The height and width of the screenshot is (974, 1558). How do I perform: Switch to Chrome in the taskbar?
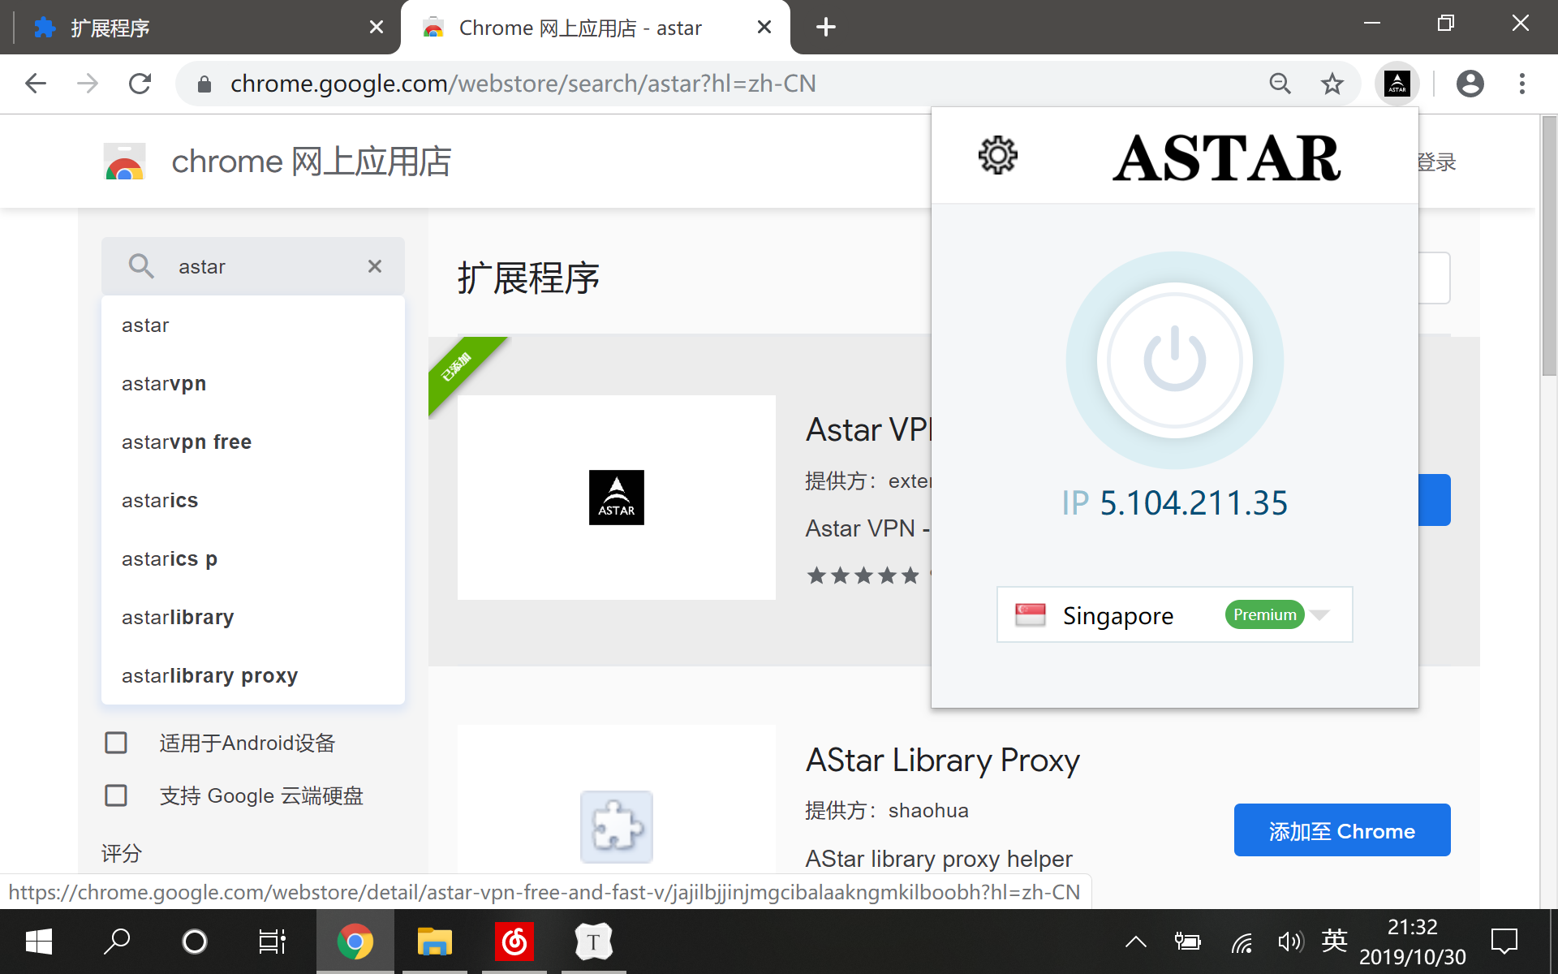pos(355,942)
